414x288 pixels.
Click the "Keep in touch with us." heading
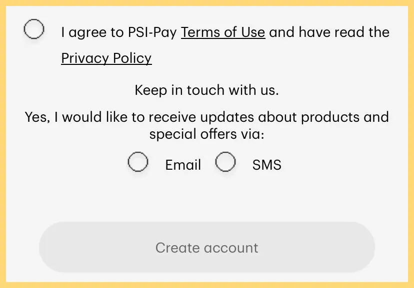[x=206, y=91]
